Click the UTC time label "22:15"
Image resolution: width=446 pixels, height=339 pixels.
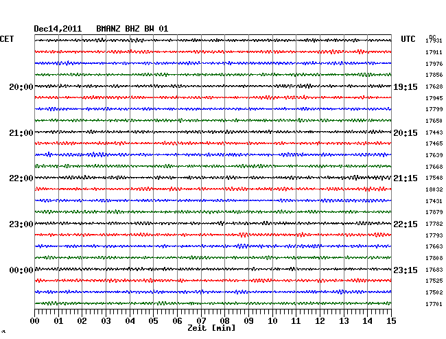[406, 224]
